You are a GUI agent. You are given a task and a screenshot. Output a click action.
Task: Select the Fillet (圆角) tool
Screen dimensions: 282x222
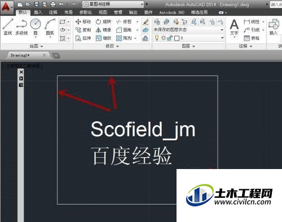124,30
